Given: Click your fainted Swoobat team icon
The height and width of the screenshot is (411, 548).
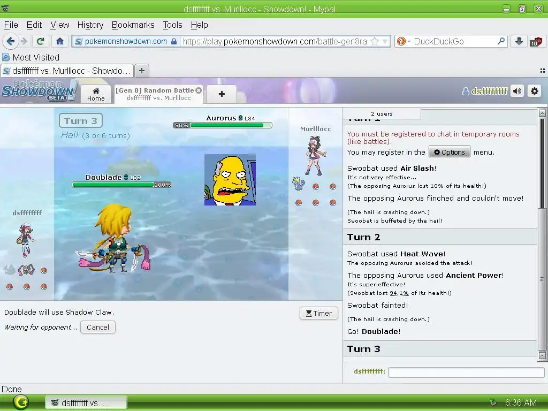Looking at the screenshot, I should point(10,270).
